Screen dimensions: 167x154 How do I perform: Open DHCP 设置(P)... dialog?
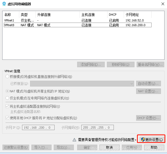[x=149, y=118]
